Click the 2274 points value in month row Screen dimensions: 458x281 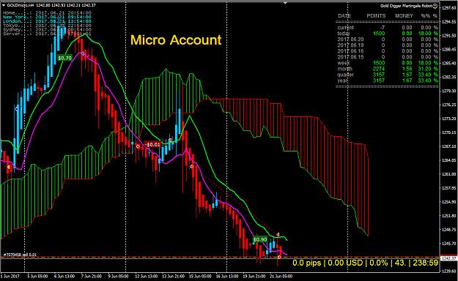(379, 69)
